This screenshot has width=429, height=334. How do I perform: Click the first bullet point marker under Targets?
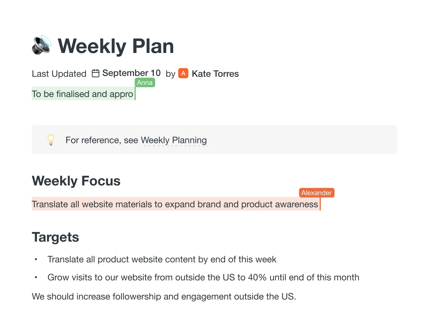click(36, 259)
